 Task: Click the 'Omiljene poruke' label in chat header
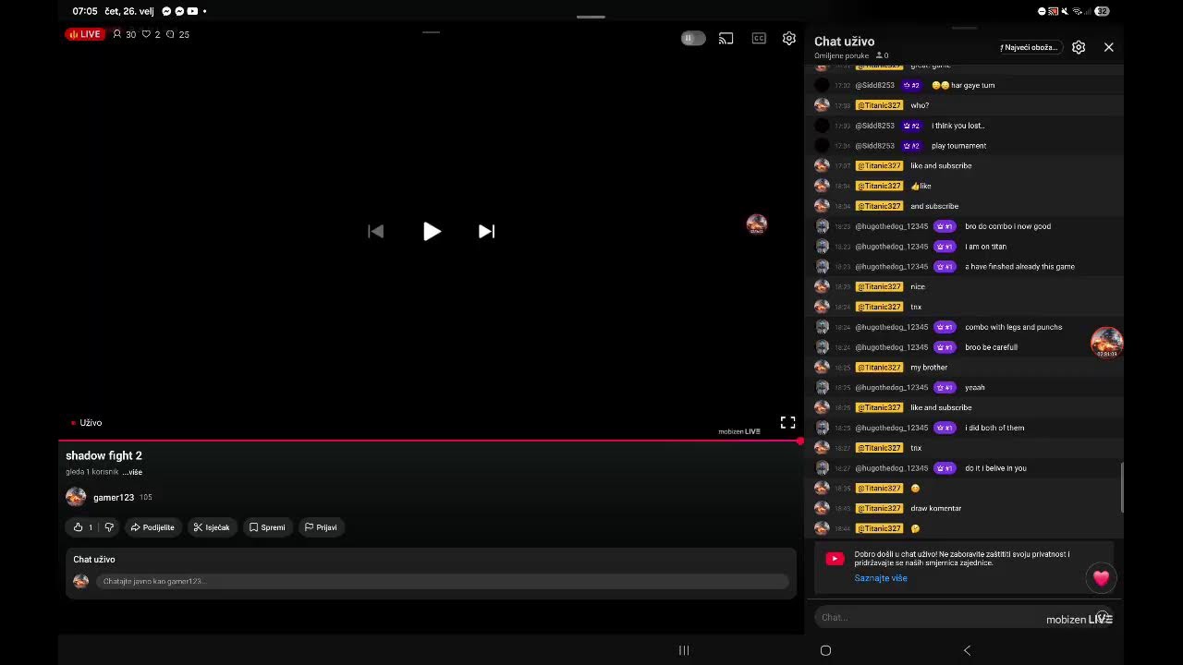(x=841, y=56)
